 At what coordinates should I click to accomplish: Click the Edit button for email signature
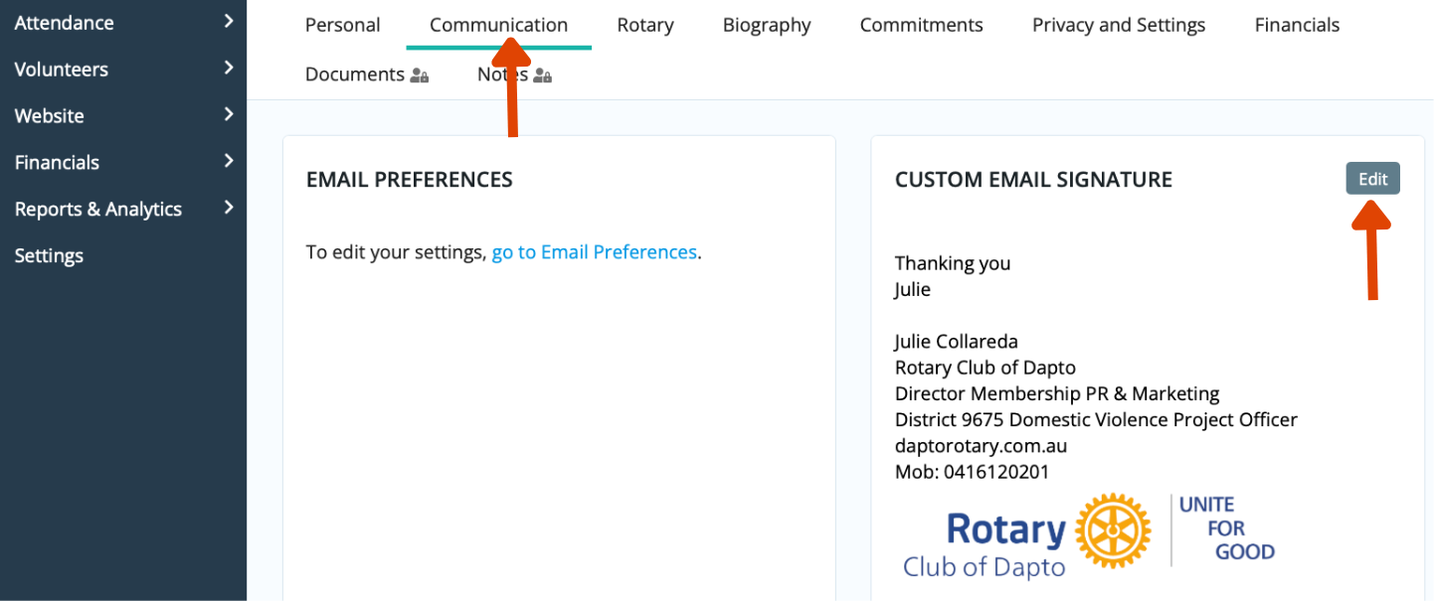(x=1372, y=179)
